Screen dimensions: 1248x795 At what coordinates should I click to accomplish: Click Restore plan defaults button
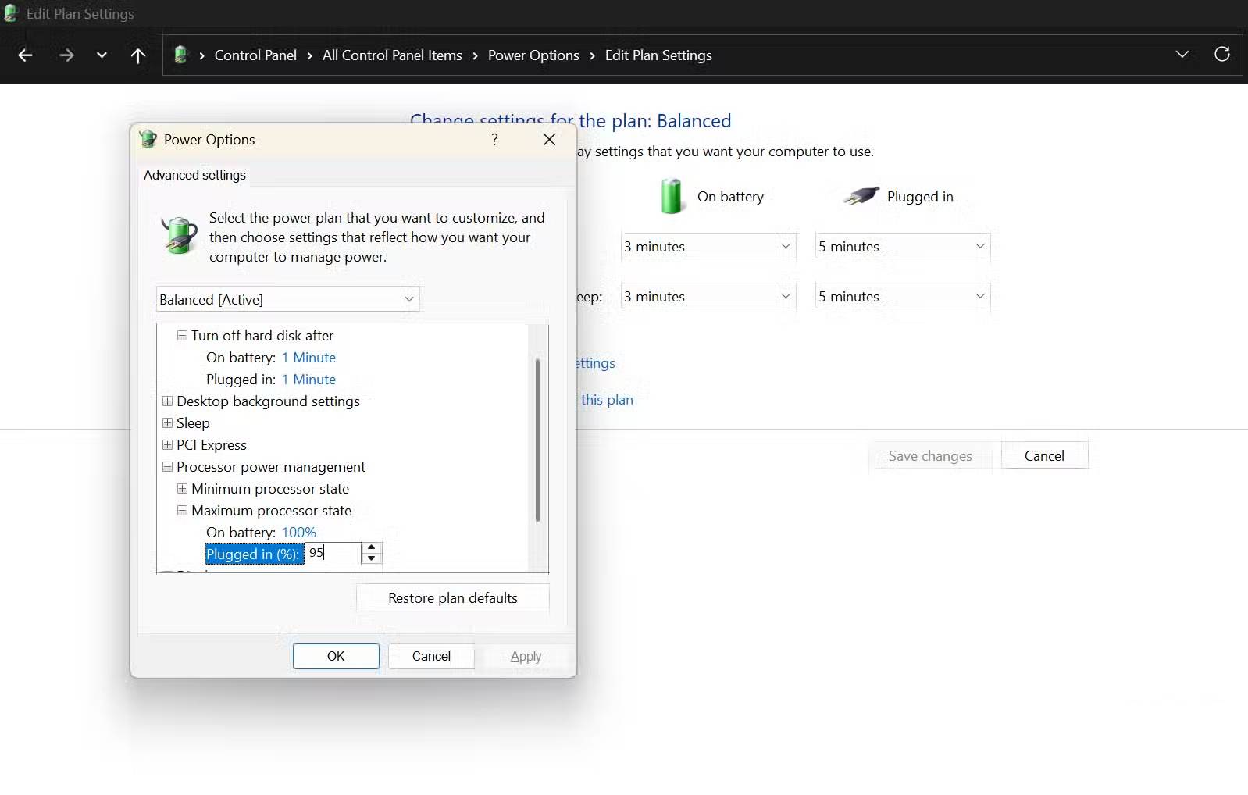coord(452,598)
